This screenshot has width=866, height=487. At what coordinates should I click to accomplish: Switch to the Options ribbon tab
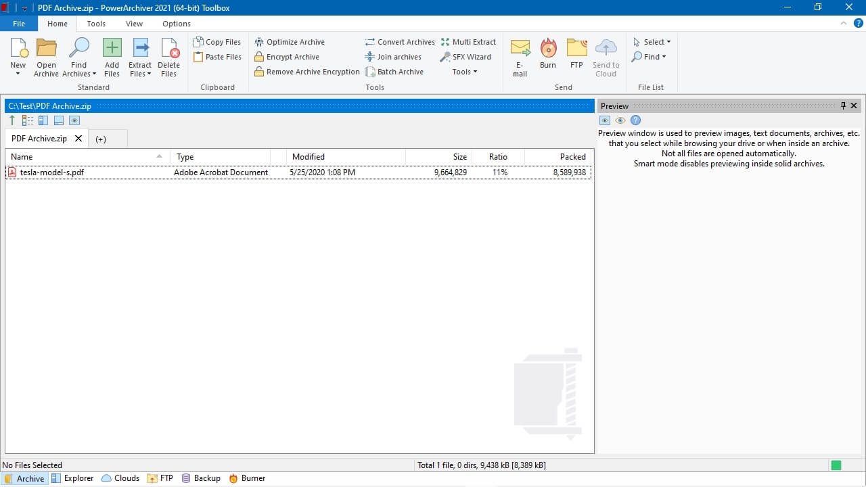coord(177,24)
